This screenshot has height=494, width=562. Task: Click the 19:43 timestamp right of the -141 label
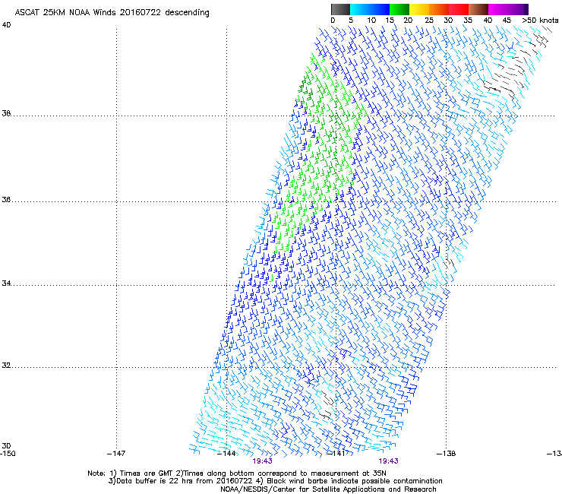[x=389, y=461]
